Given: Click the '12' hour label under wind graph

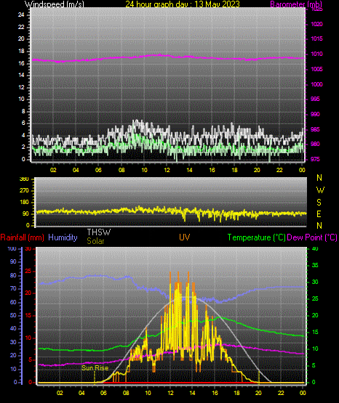Looking at the screenshot, I should point(167,170).
